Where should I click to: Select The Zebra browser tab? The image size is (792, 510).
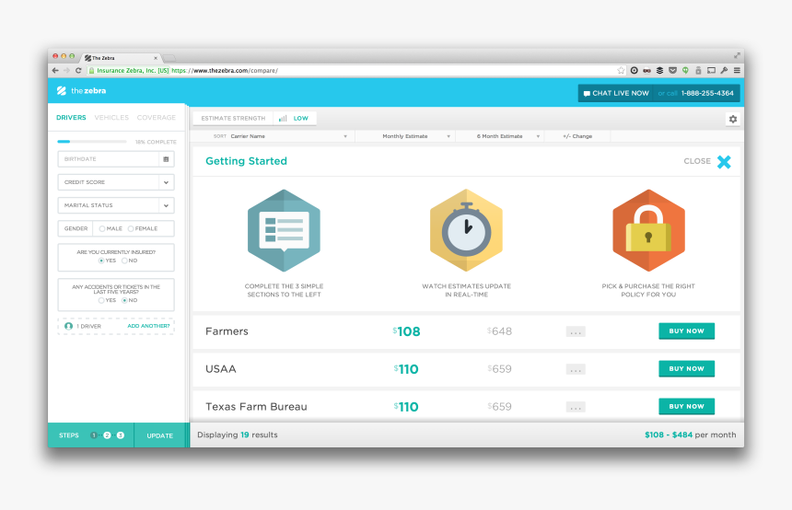coord(122,58)
